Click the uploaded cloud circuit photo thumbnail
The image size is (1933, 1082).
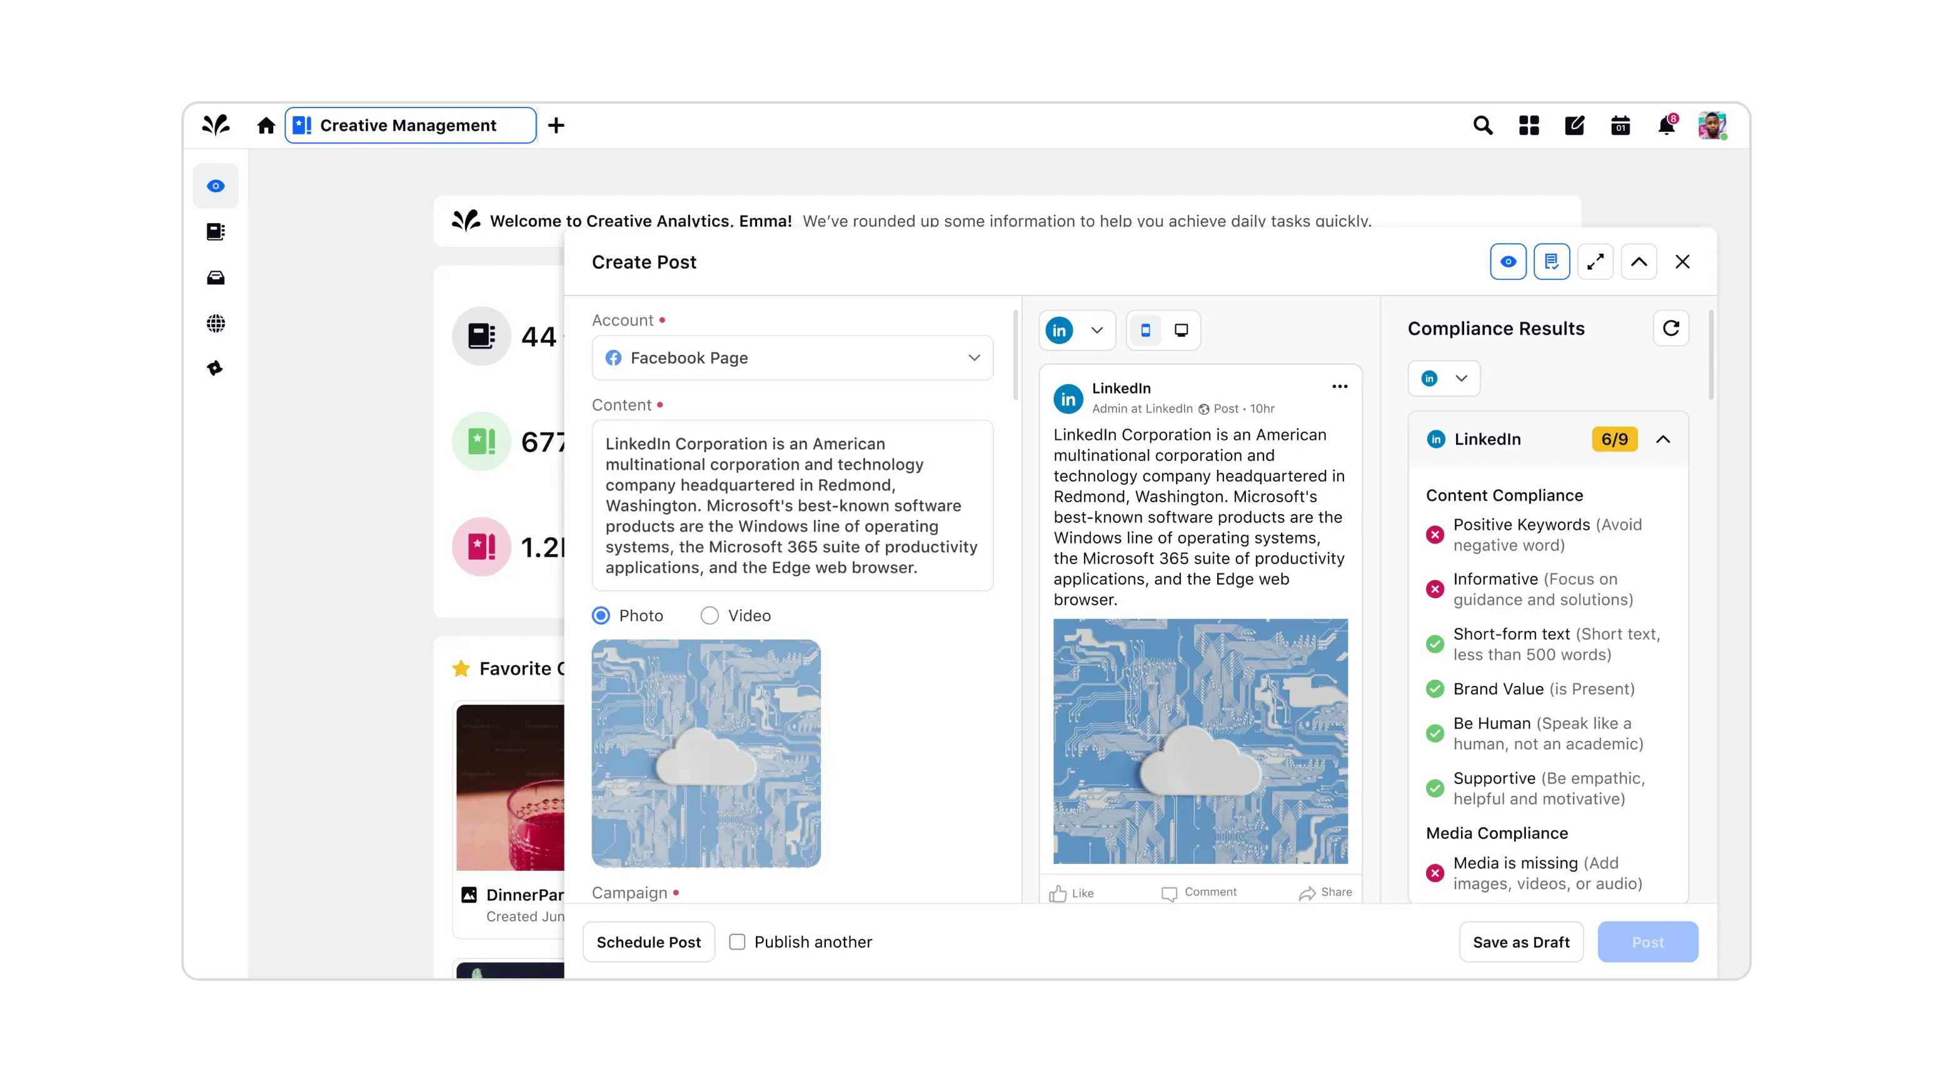coord(706,753)
